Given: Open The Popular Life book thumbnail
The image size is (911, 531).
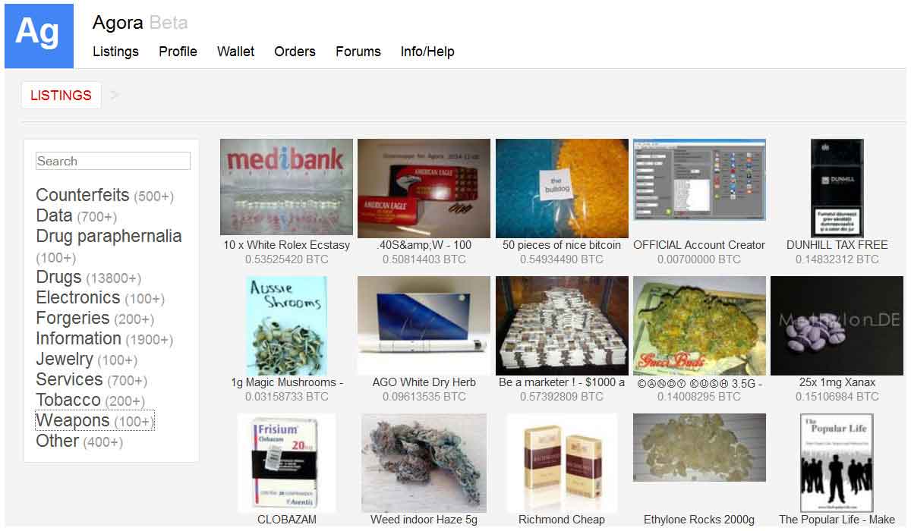Looking at the screenshot, I should [x=837, y=463].
